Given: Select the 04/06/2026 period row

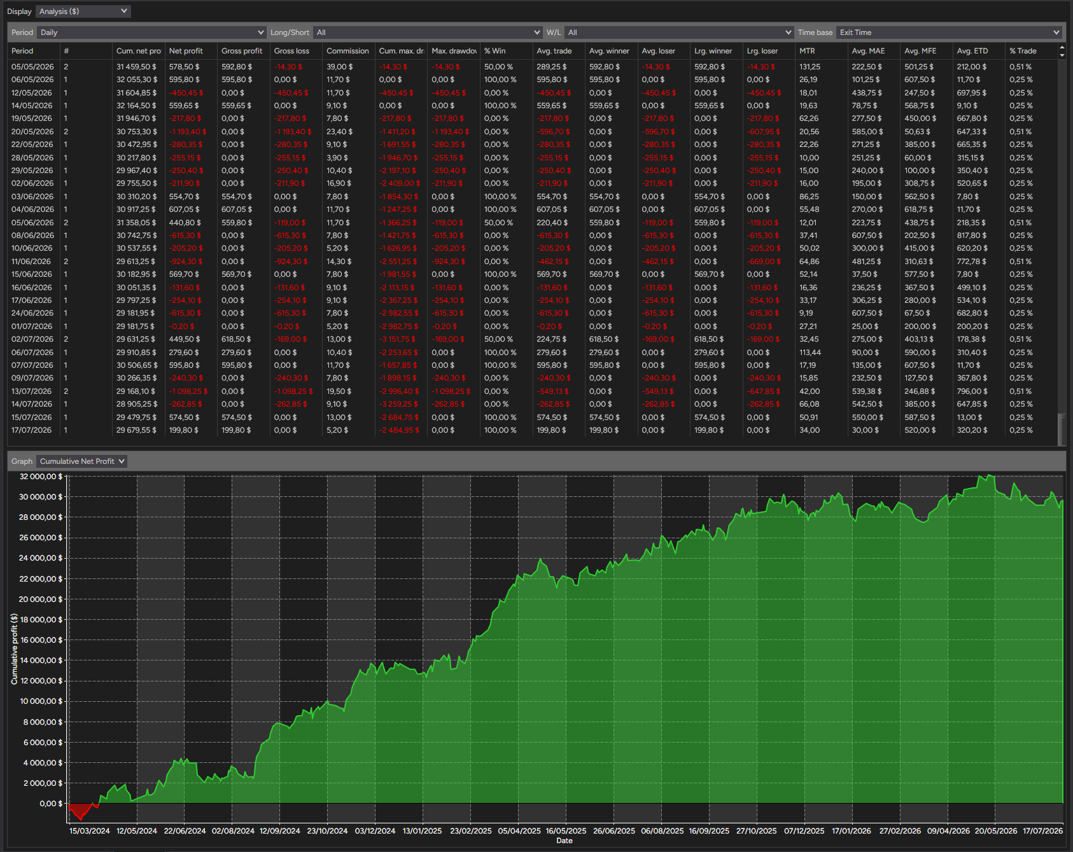Looking at the screenshot, I should (532, 209).
